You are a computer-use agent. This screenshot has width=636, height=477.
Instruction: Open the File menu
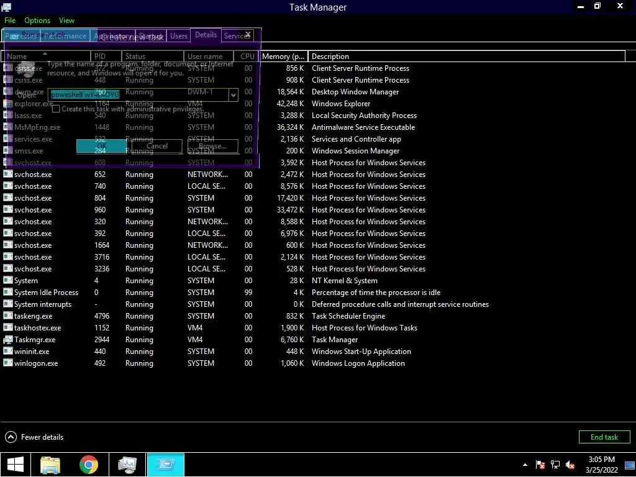point(10,20)
